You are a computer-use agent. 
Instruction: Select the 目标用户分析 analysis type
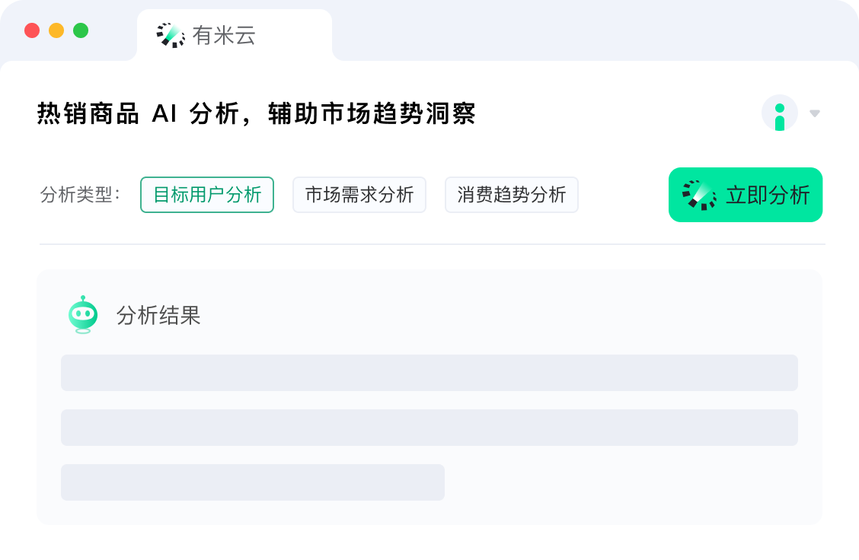pos(207,195)
